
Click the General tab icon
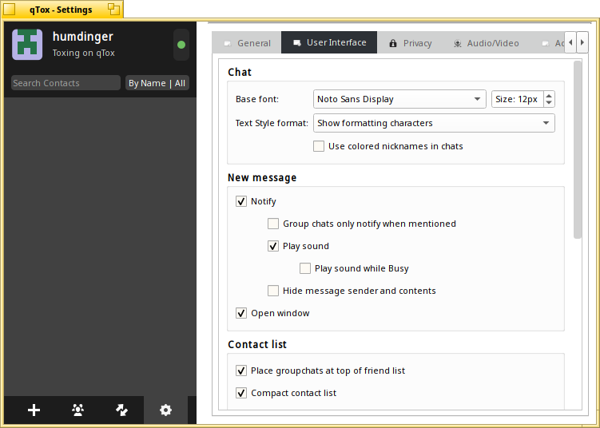click(x=228, y=43)
